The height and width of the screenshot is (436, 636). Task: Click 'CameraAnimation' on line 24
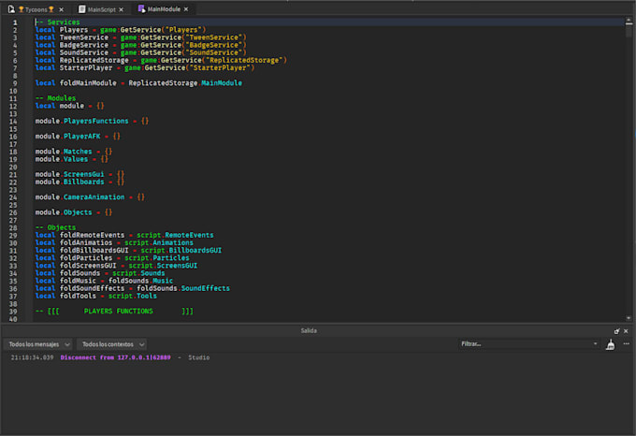[94, 197]
